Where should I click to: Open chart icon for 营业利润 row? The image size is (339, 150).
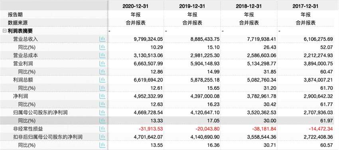[102, 63]
